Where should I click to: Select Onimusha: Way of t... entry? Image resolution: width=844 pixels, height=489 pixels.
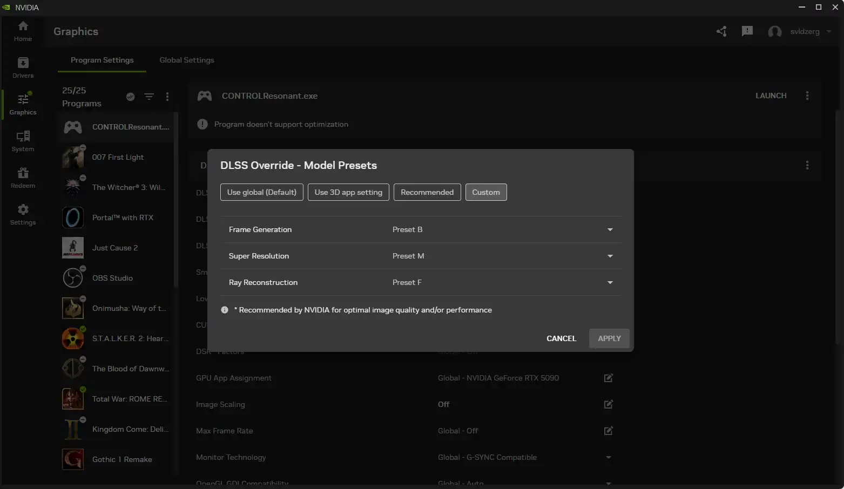(117, 308)
